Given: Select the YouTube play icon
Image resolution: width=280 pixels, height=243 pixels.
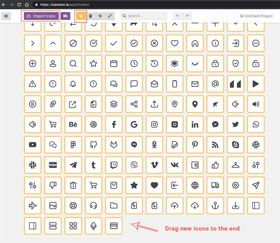Looking at the screenshot, I should coord(33,145).
